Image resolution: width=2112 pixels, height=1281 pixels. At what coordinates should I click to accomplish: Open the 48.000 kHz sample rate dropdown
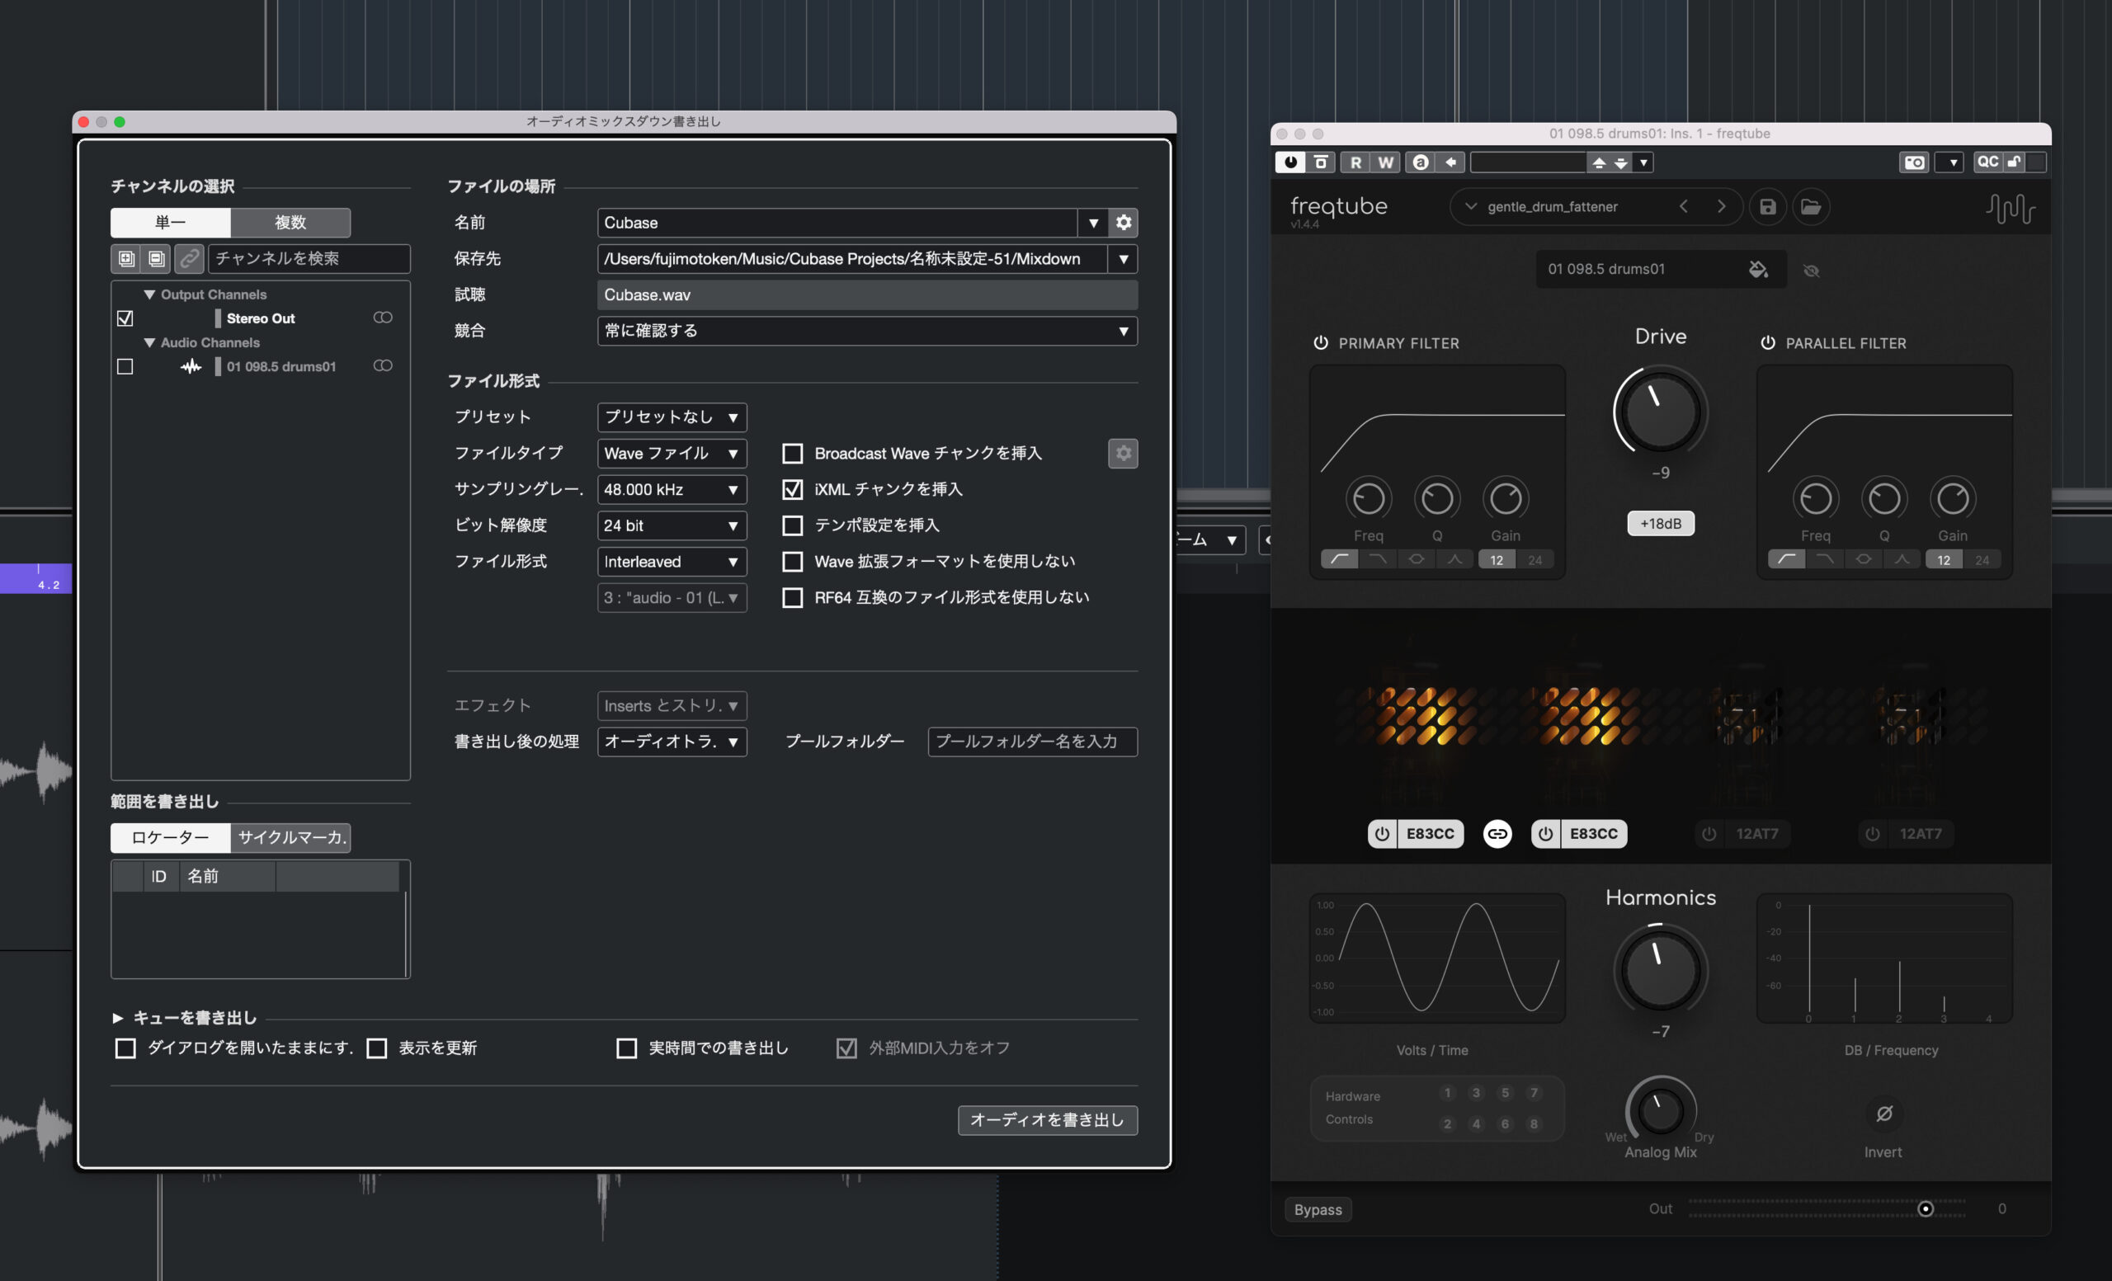(x=672, y=489)
